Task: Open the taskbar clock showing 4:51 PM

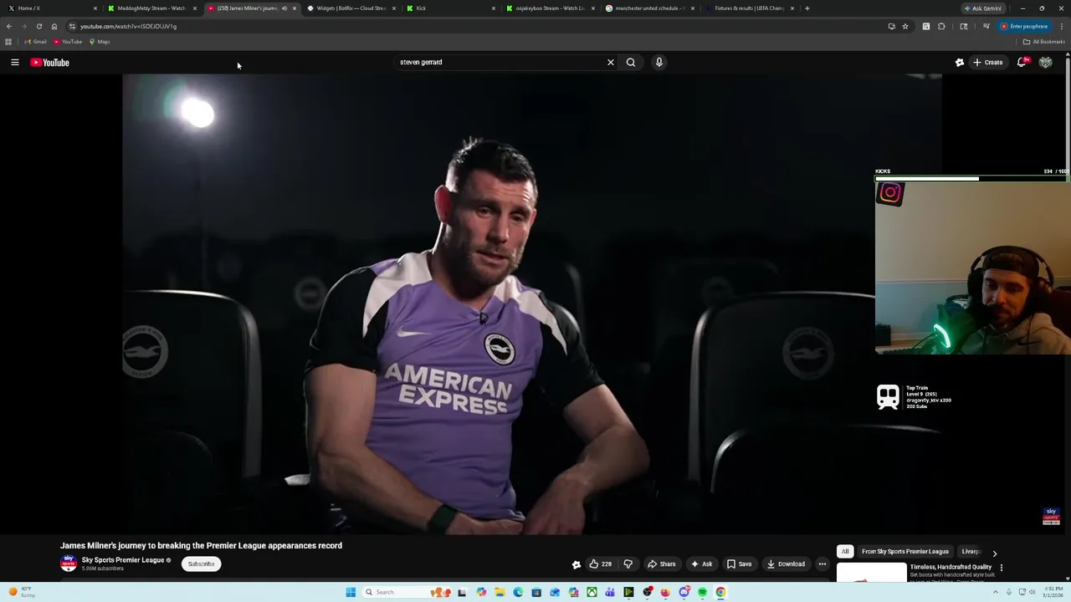Action: (1053, 592)
